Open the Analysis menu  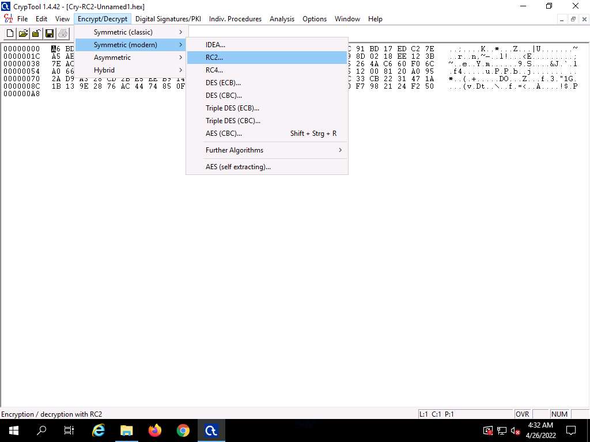[x=282, y=19]
